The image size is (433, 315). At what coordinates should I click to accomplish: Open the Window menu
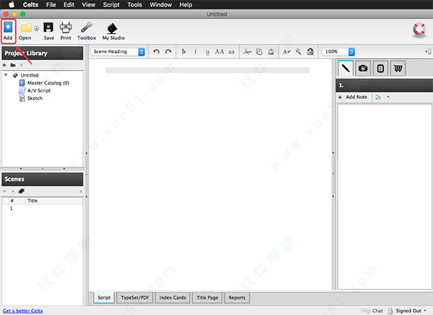[x=161, y=5]
